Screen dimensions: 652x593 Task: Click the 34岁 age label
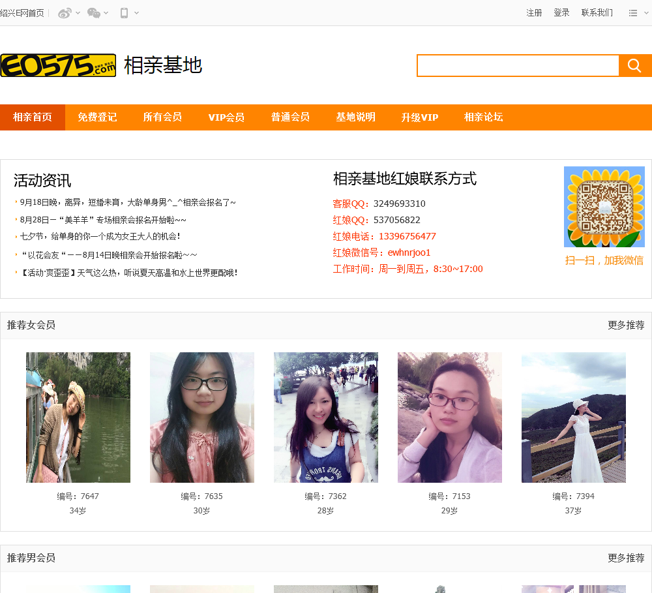78,511
